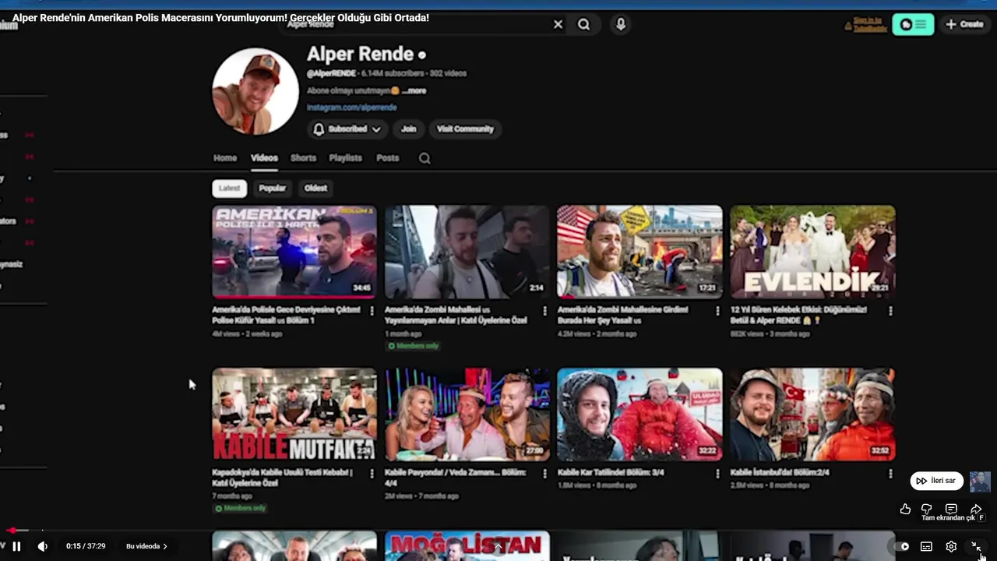Open options menu for 'Kapadokya'da Kabile Usulü' video
Screen dimensions: 997x561
(x=372, y=474)
